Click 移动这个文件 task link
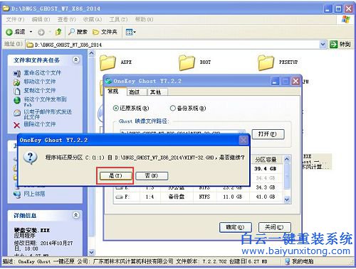The height and width of the screenshot is (269, 356). tap(40, 82)
